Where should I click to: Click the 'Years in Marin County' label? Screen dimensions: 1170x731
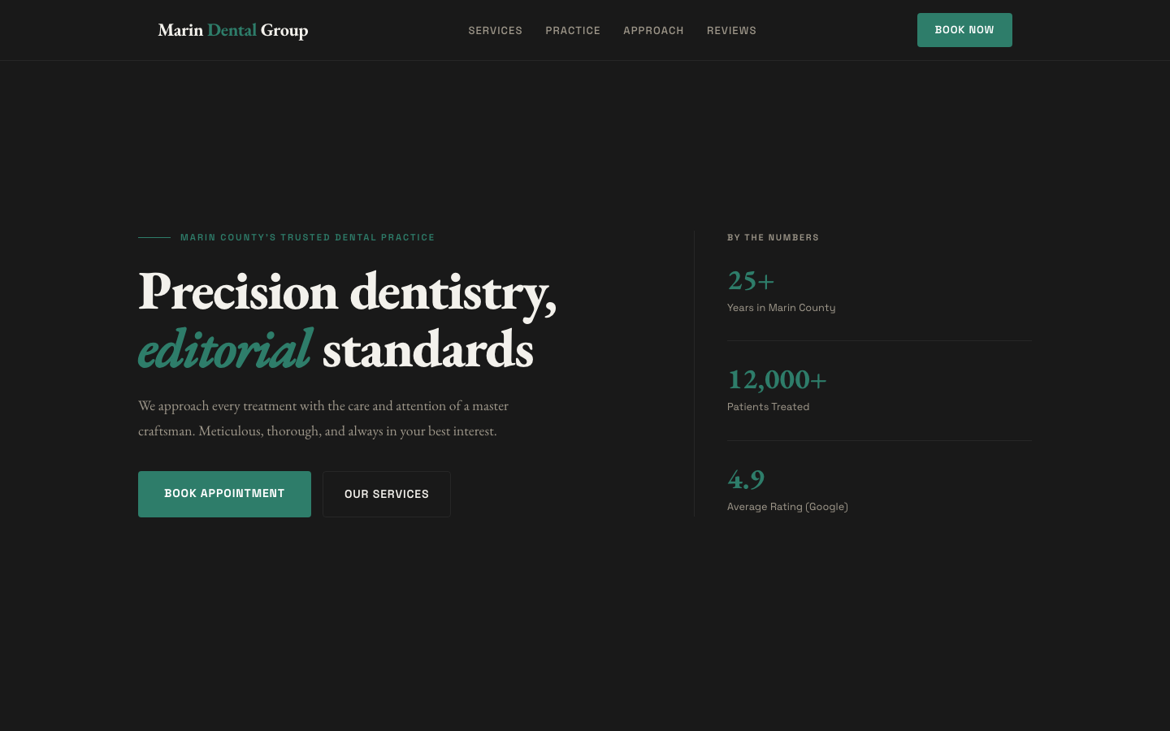(781, 308)
